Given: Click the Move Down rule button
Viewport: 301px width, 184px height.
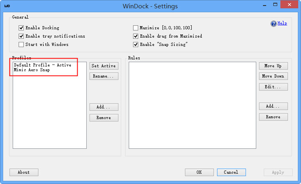Looking at the screenshot, I should point(273,76).
